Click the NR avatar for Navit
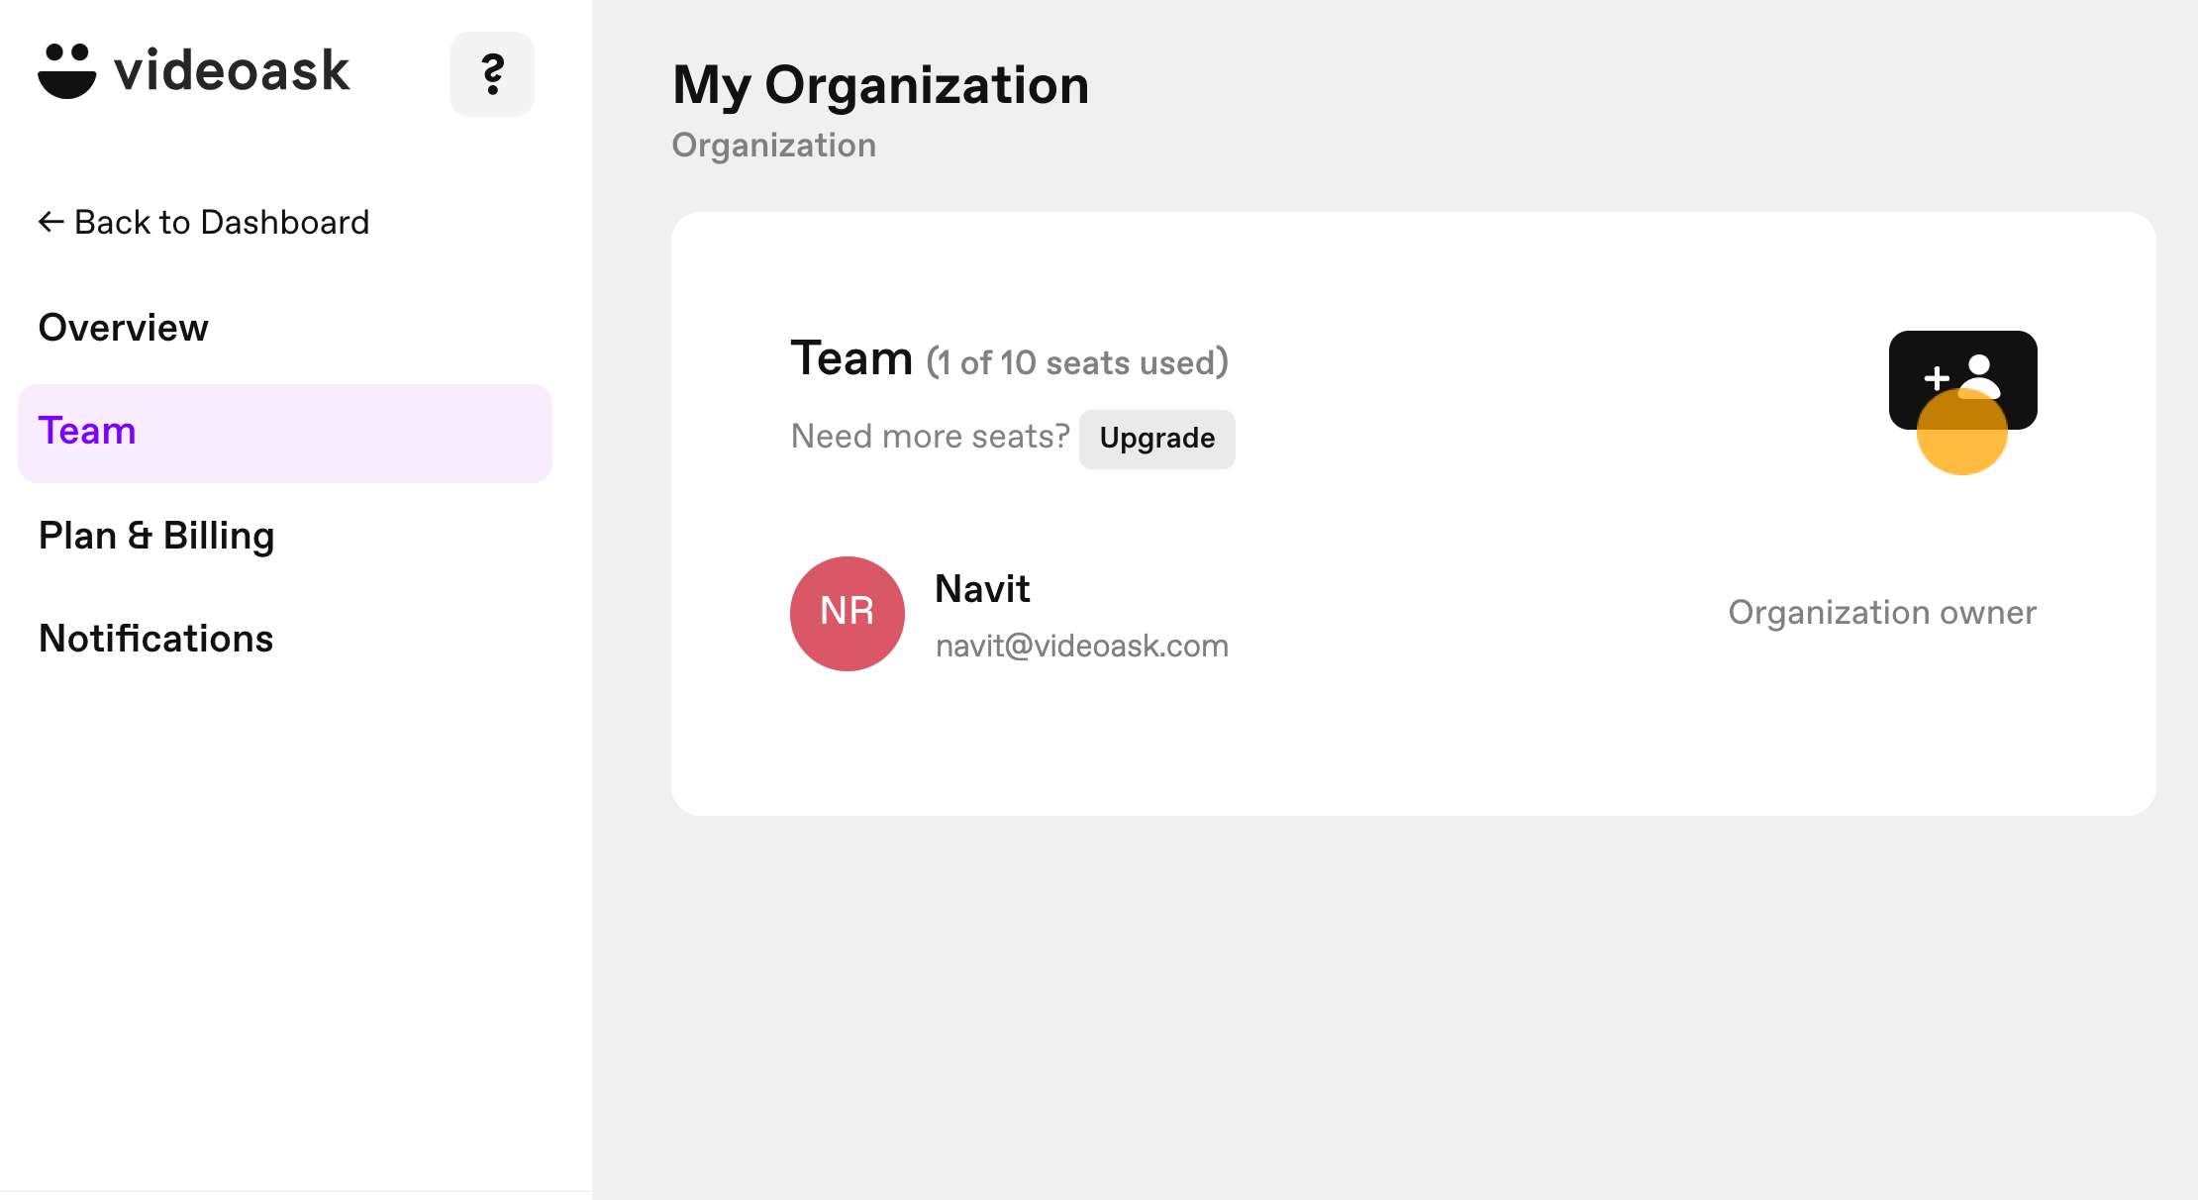 click(x=848, y=614)
